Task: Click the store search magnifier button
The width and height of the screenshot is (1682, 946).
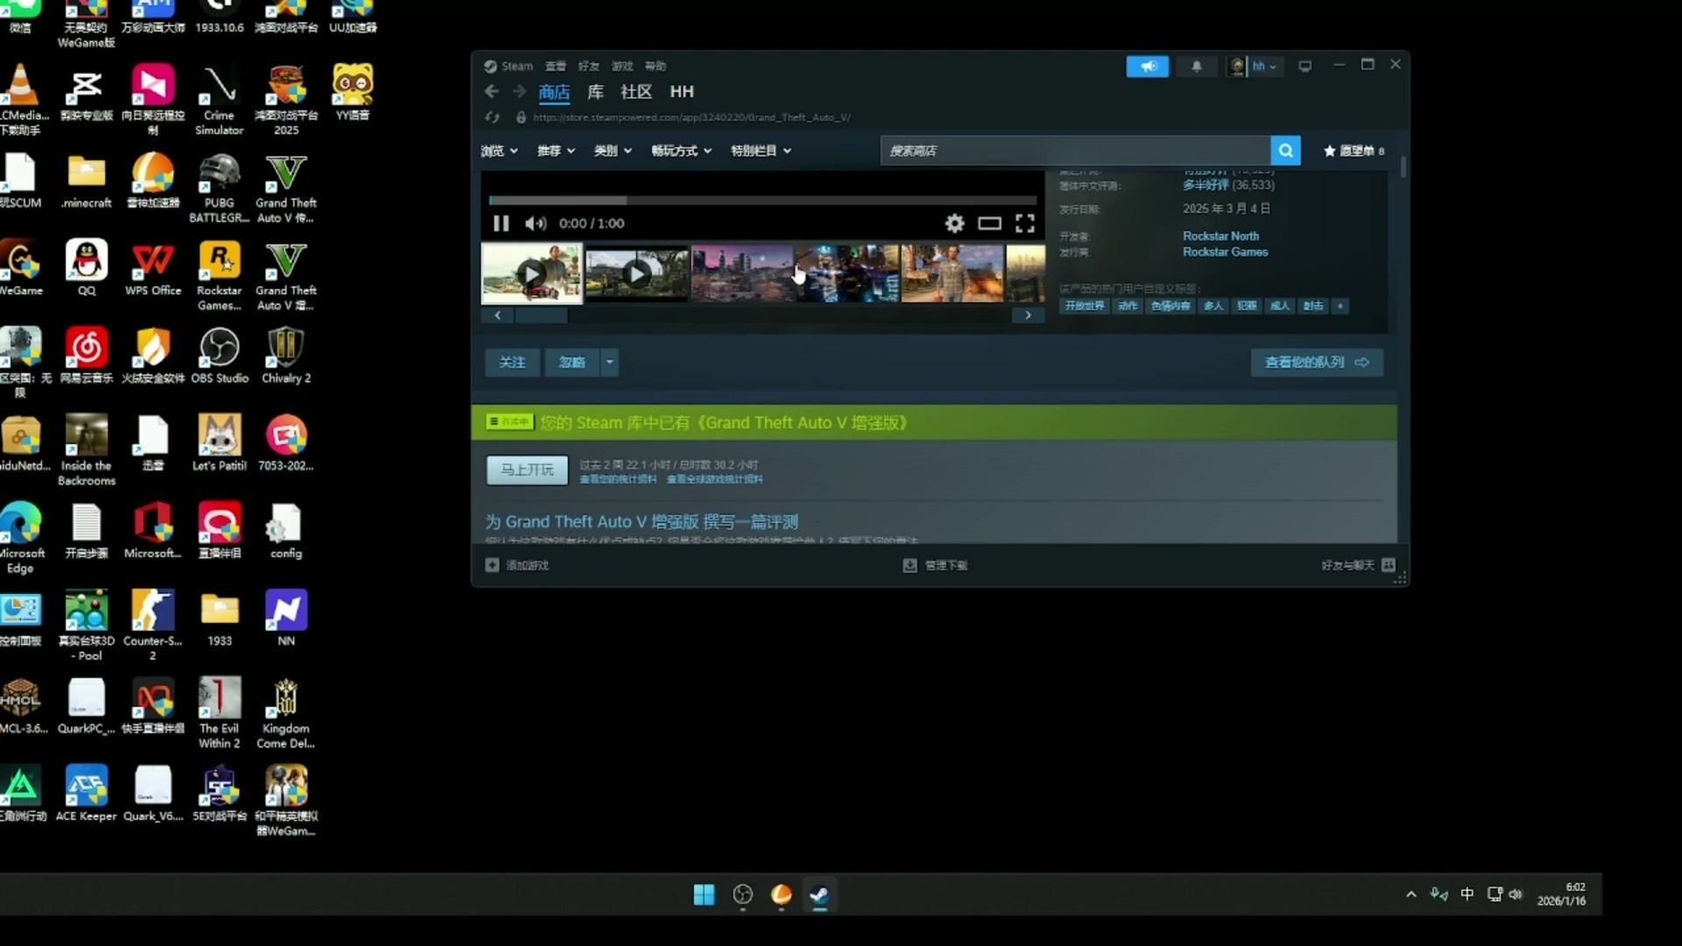Action: (1285, 151)
